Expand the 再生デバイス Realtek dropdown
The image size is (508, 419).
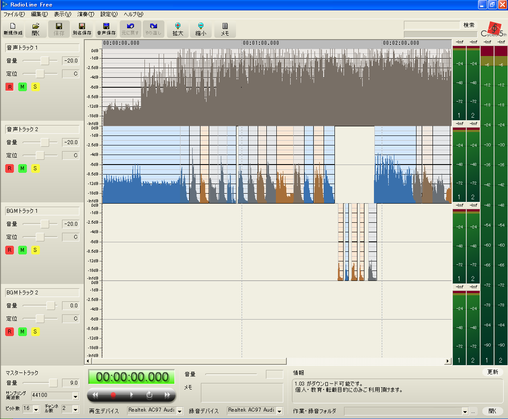[180, 411]
